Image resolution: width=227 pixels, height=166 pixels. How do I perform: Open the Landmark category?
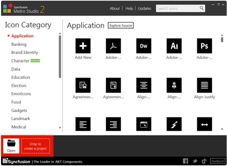coord(21,119)
